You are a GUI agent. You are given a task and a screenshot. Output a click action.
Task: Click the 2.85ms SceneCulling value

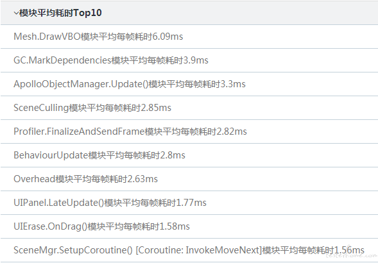(x=156, y=108)
